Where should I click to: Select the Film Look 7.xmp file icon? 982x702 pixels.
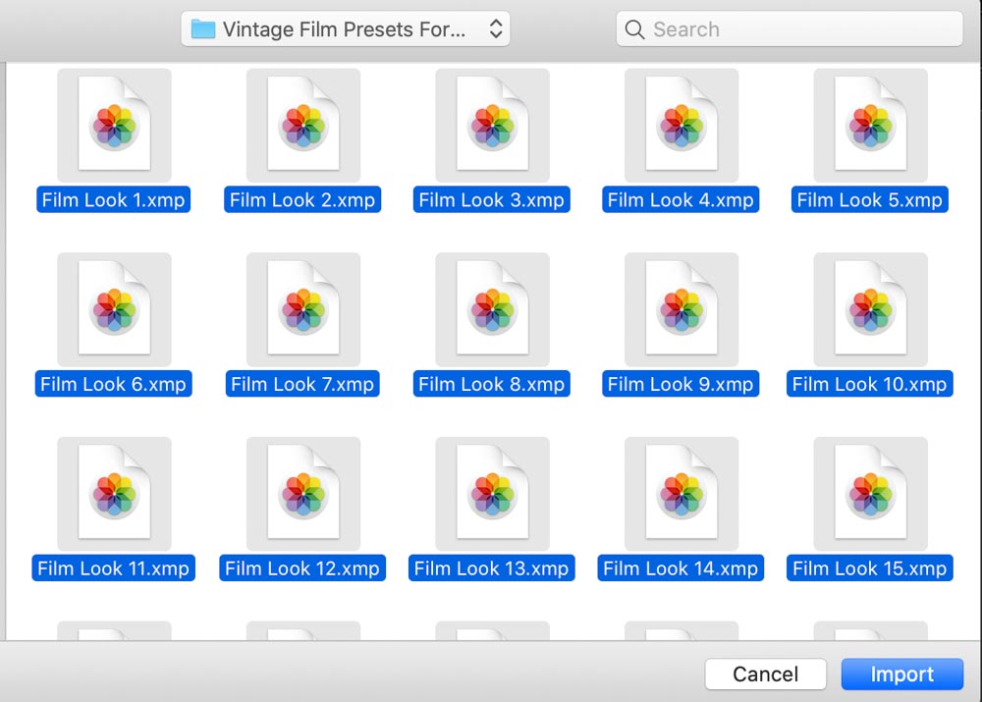(303, 309)
